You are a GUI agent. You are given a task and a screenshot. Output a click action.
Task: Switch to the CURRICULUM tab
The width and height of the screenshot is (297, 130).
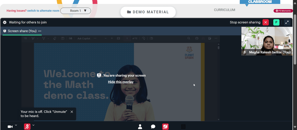click(x=225, y=10)
